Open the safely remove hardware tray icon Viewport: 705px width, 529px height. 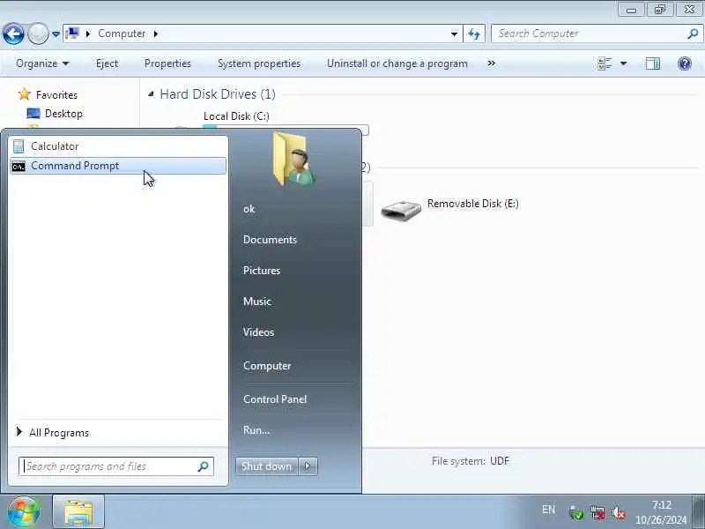[576, 512]
